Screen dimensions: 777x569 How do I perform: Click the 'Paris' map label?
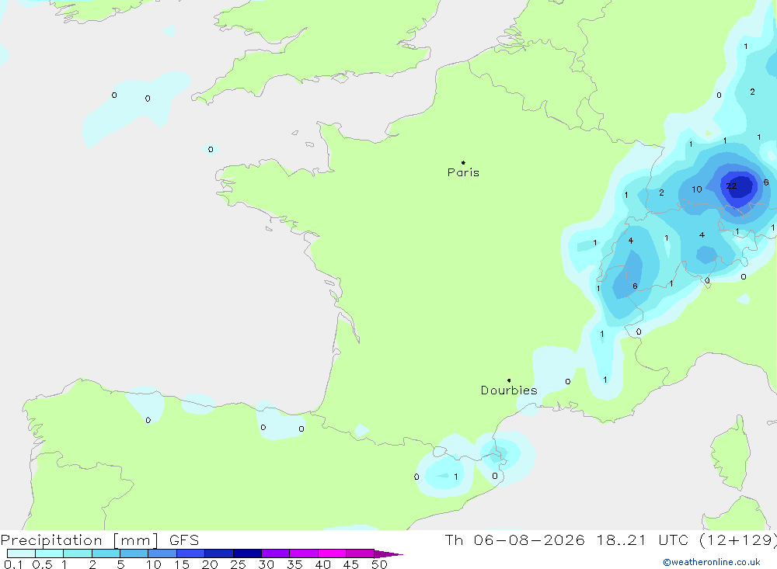click(463, 172)
